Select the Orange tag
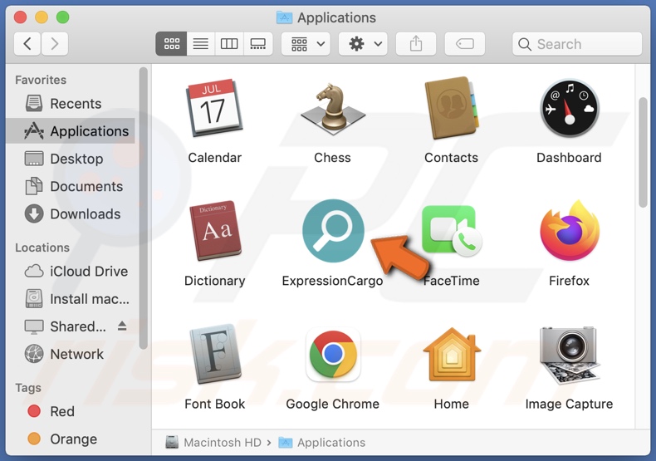 point(71,439)
